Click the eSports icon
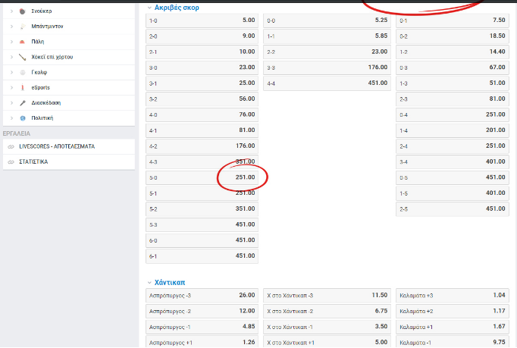The width and height of the screenshot is (517, 348). pos(23,87)
